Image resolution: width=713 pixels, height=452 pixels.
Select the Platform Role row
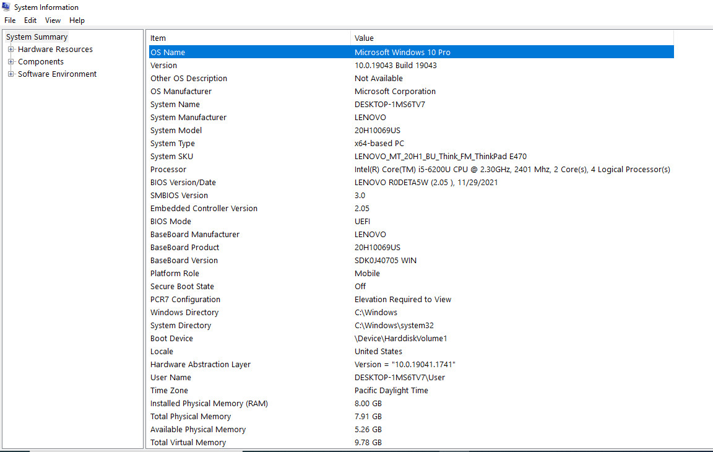[411, 273]
